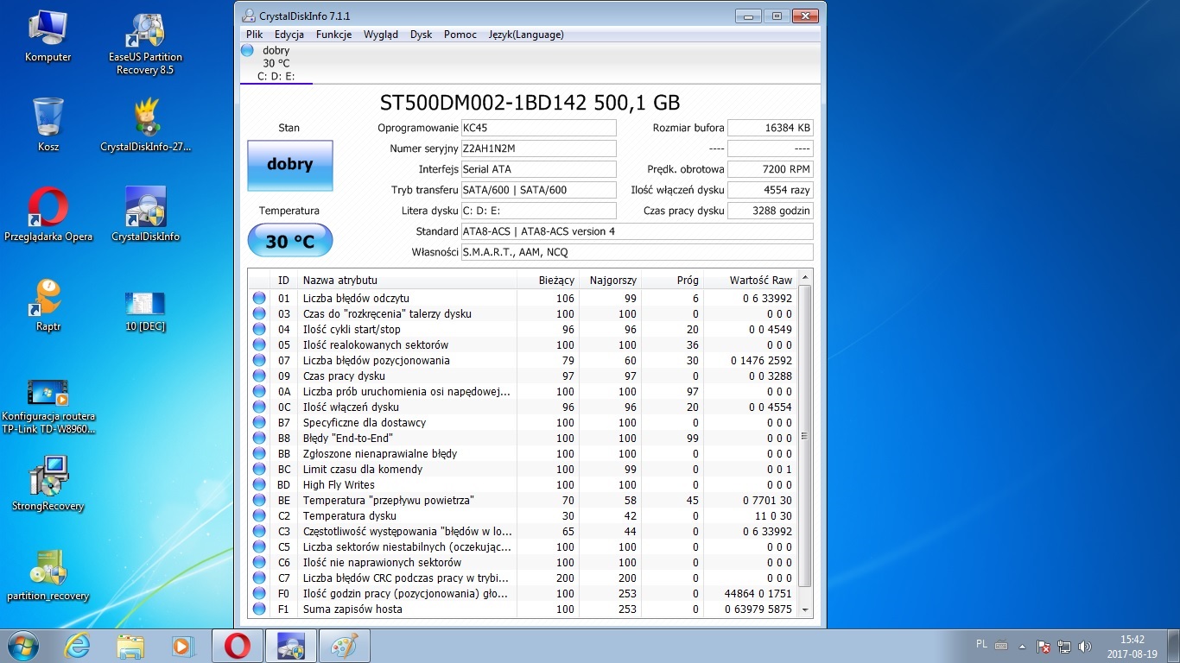Open the Windows Start menu
The image size is (1180, 663).
[x=23, y=646]
